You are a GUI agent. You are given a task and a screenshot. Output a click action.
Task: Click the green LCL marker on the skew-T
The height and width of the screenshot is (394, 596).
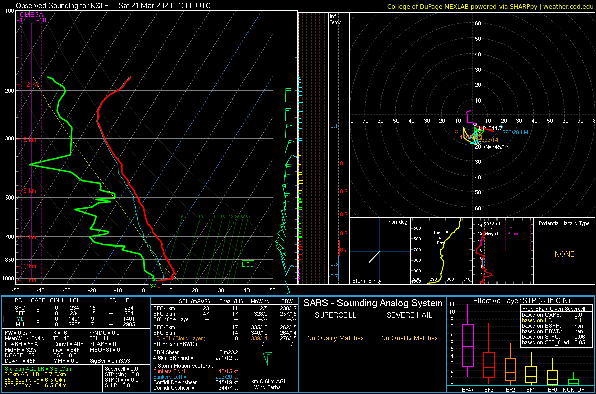coord(248,263)
